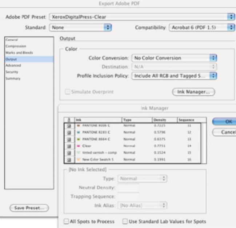
Task: Open ink Type dropdown showing Normal
Action: tap(142, 179)
